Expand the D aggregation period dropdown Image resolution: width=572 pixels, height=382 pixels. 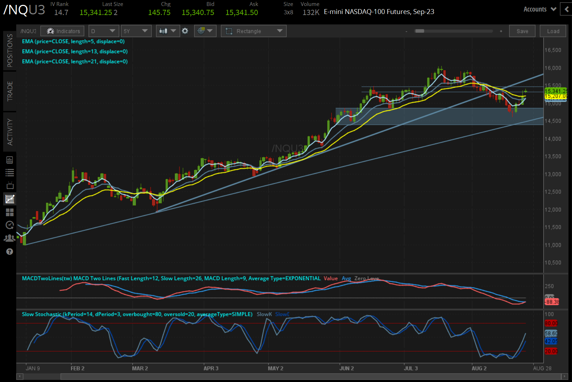(103, 31)
